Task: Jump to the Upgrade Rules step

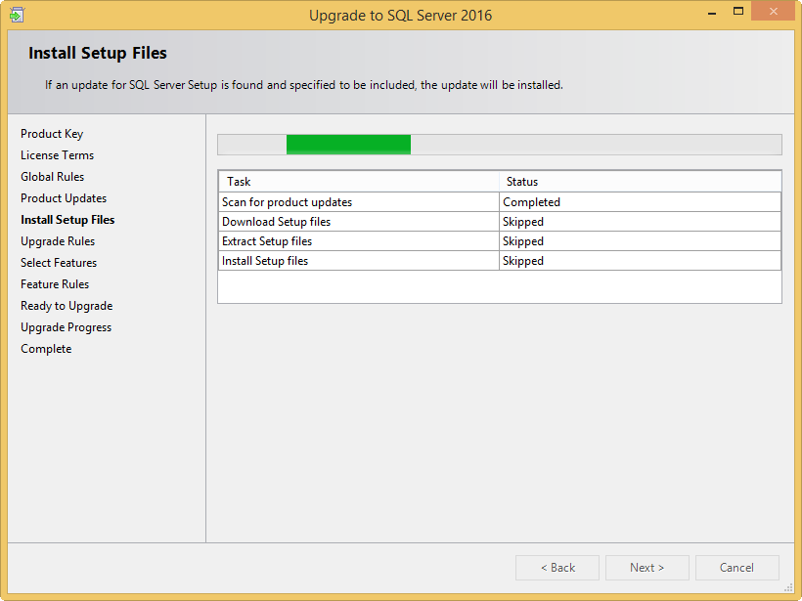Action: (x=58, y=241)
